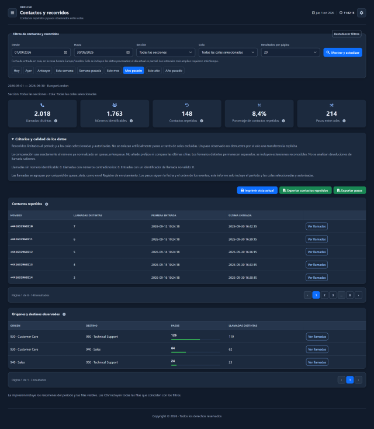Viewport: 374px width, 429px height.
Task: Click next page arrow in Orígenes pagination
Action: [x=358, y=380]
